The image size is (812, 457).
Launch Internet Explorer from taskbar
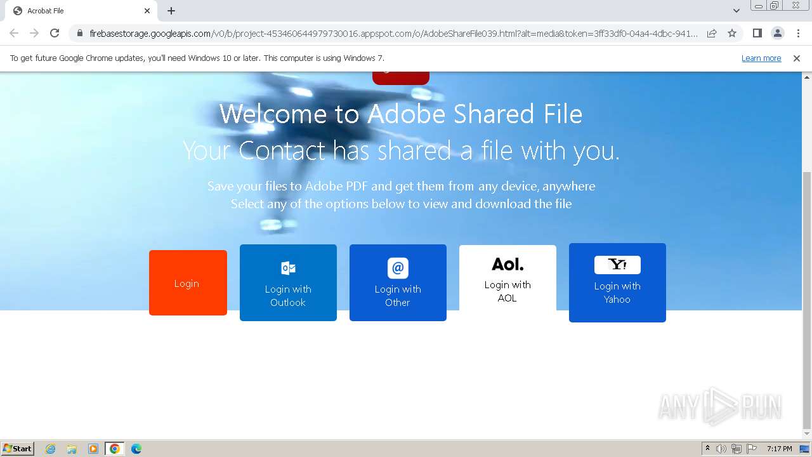point(50,449)
